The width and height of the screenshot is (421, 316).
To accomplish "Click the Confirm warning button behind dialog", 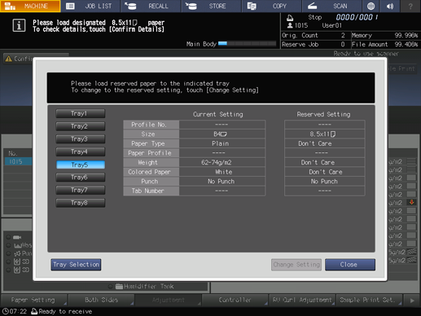I will pos(19,59).
